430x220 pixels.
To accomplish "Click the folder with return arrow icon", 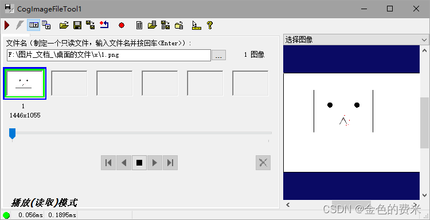I will (179, 25).
